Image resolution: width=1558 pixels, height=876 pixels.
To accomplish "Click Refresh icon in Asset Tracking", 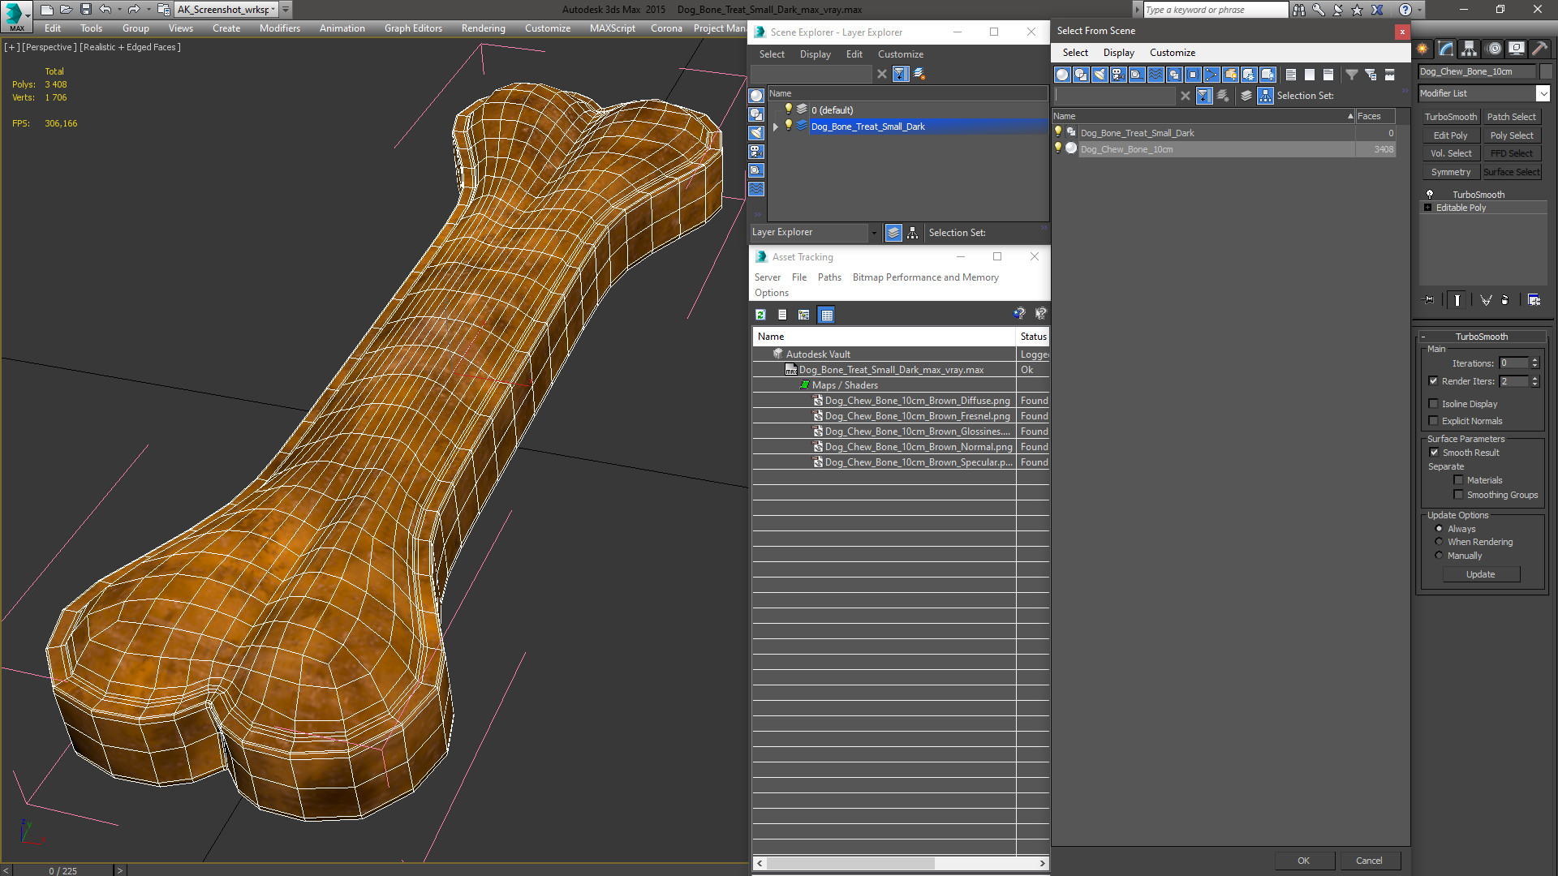I will [760, 315].
